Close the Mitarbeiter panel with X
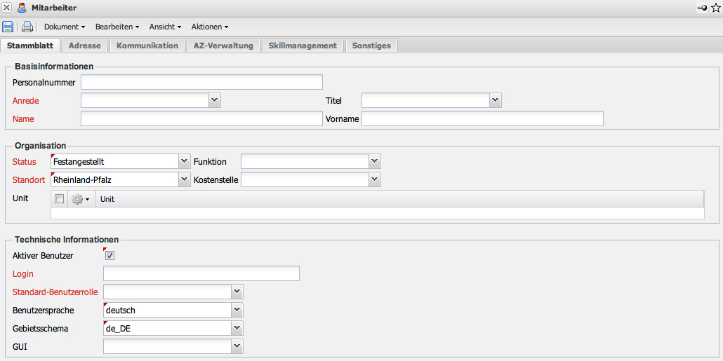The width and height of the screenshot is (723, 361). (x=7, y=8)
